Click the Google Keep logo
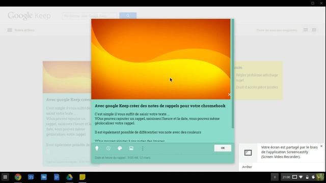 point(29,16)
